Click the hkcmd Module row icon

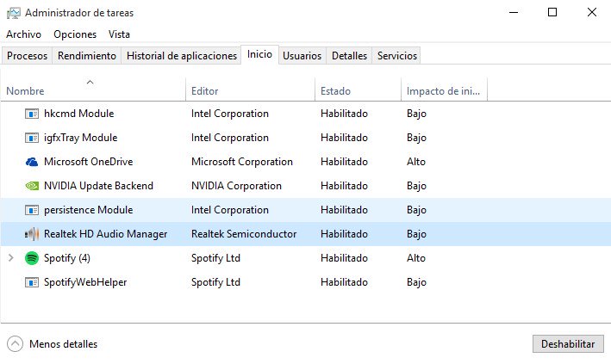click(32, 114)
